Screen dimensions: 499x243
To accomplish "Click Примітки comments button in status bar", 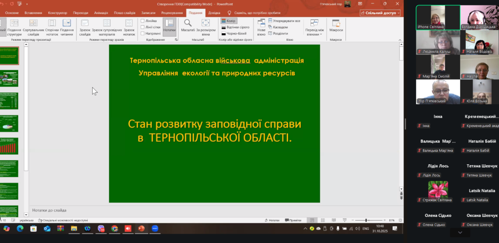I will point(293,220).
